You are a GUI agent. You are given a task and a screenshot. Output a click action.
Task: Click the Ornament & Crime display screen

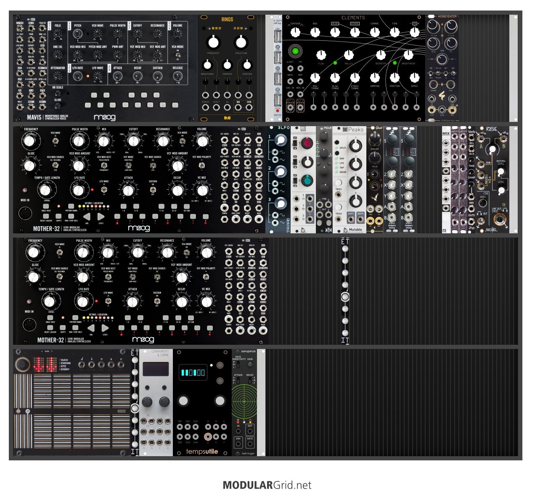[x=156, y=370]
